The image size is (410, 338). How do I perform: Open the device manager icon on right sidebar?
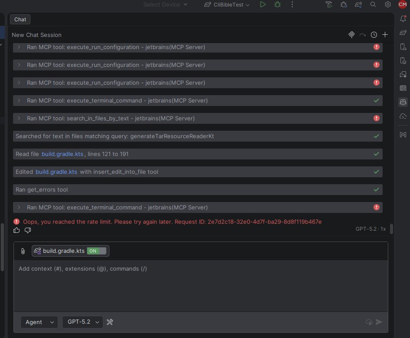[x=403, y=46]
